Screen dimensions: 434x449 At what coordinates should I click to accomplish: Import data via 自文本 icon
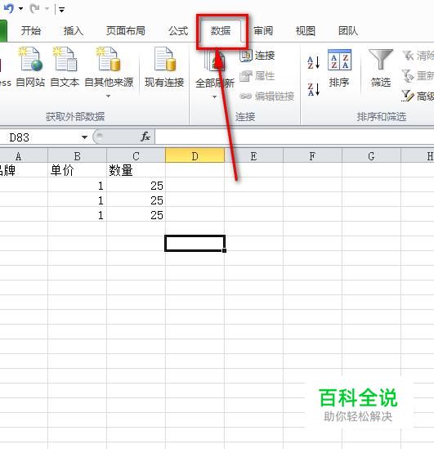[65, 67]
